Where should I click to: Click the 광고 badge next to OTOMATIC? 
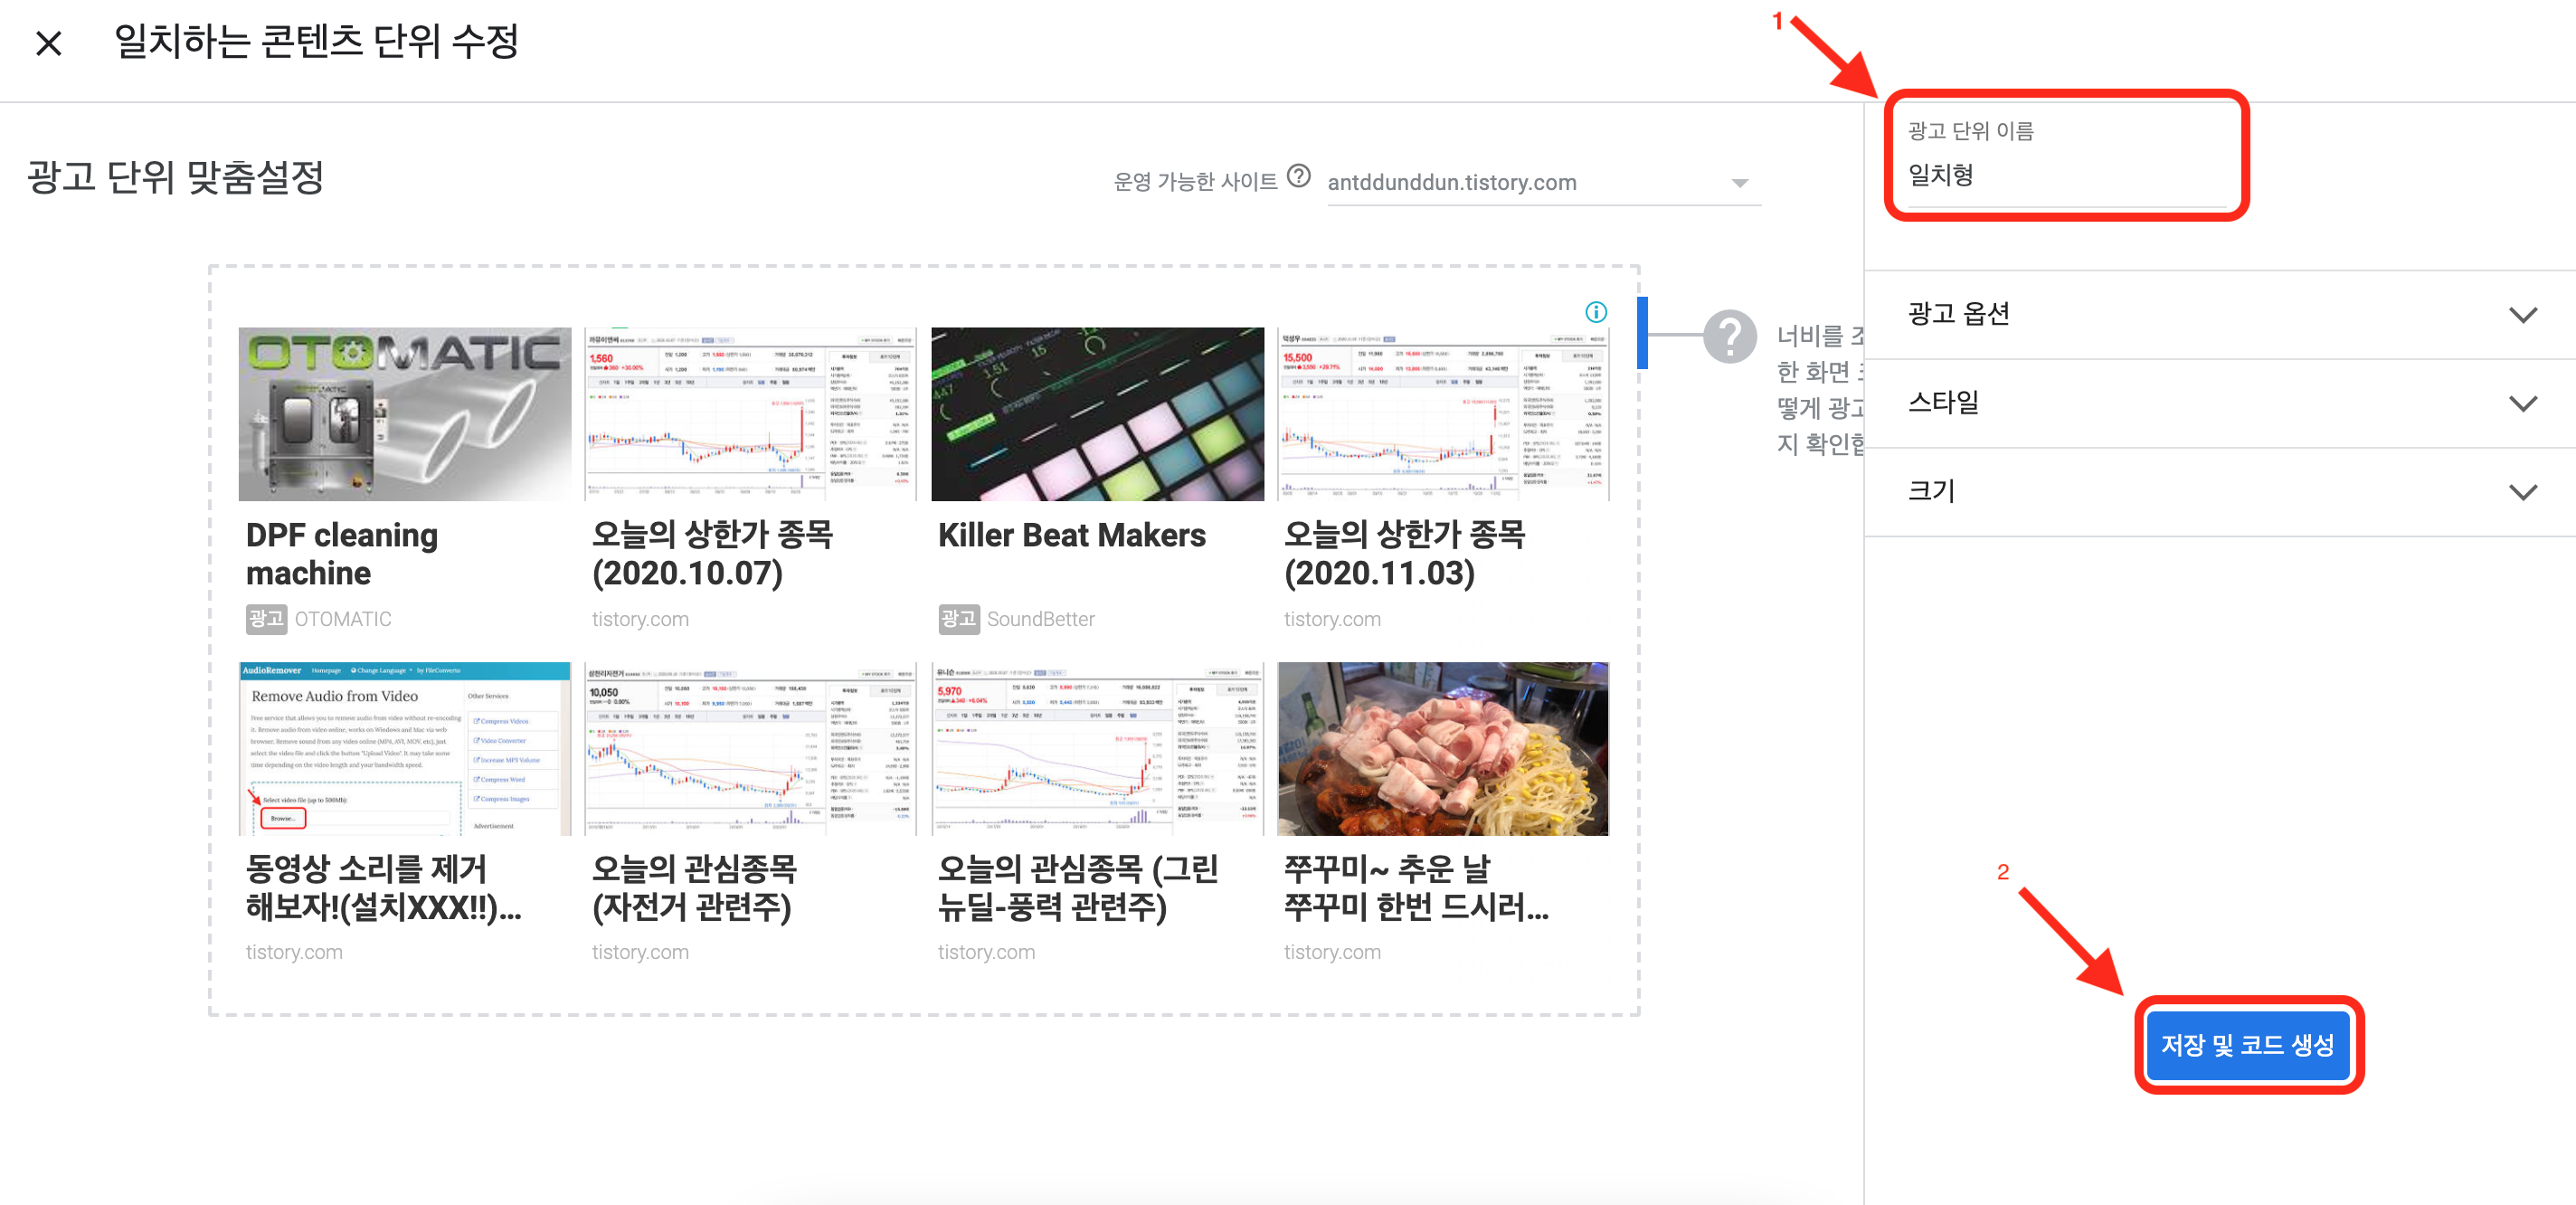pos(266,619)
